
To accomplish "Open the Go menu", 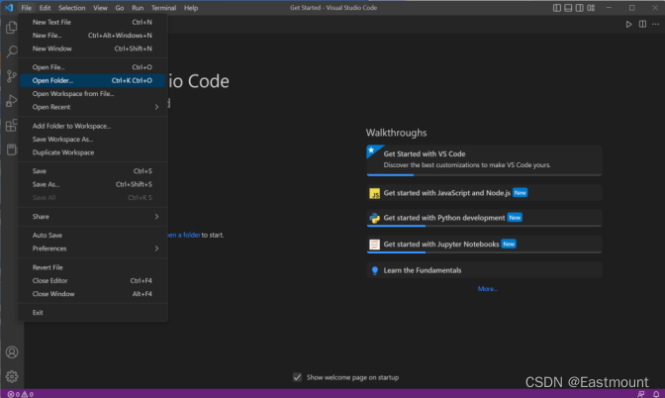I will click(120, 8).
